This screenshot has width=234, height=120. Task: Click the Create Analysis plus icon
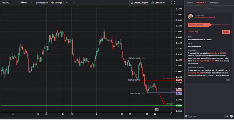coord(132,3)
